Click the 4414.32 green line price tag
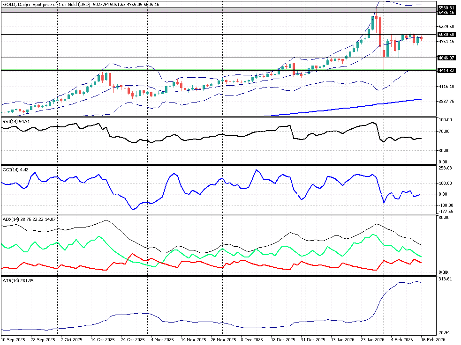The height and width of the screenshot is (345, 461). 446,70
